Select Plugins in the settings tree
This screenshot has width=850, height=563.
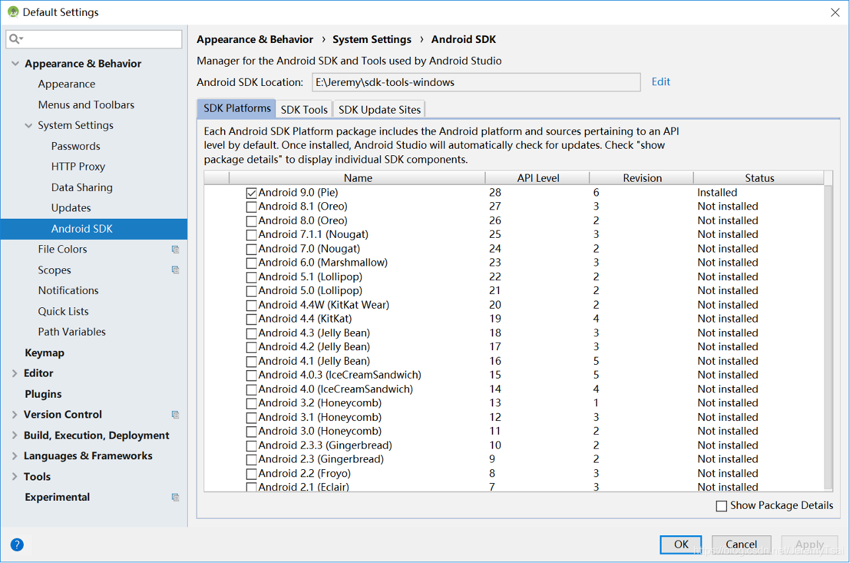(43, 394)
